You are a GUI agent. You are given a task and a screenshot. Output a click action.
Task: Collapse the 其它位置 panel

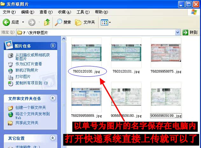[x=53, y=138]
